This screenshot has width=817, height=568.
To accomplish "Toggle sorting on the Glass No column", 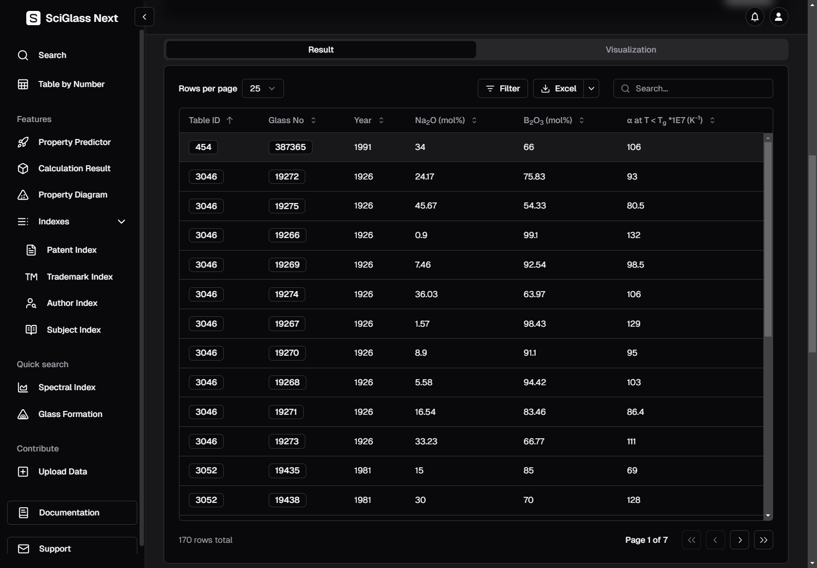I will [x=314, y=120].
